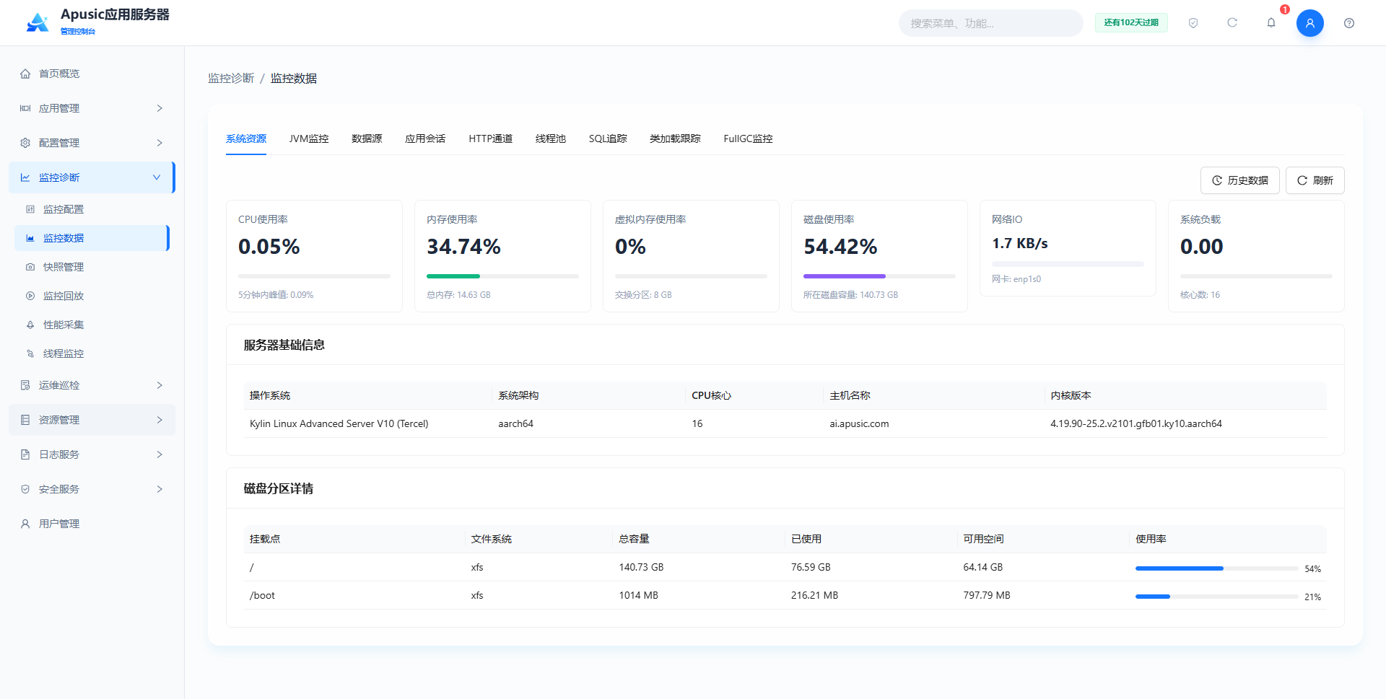Open 监控回放 in the sidebar

pos(92,296)
